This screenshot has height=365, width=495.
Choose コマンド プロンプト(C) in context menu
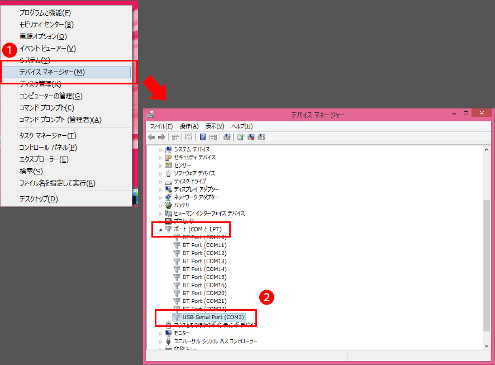tap(66, 108)
